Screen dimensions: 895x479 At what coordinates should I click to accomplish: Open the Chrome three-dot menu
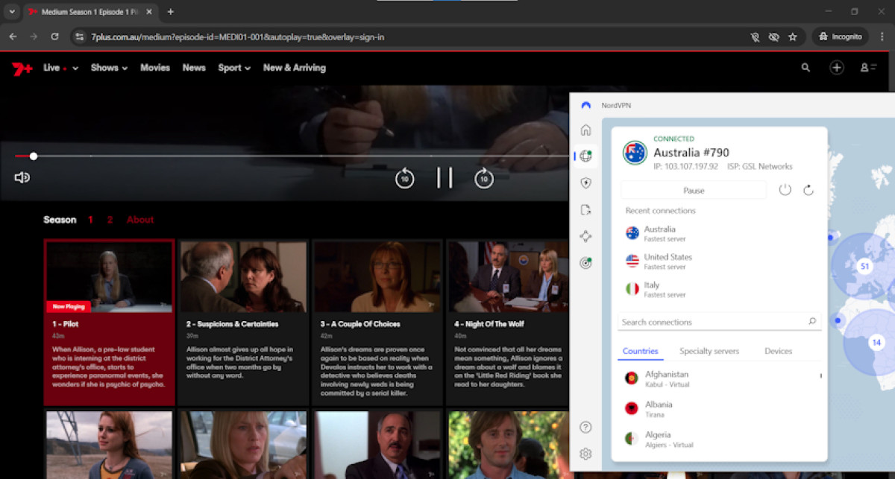click(882, 37)
